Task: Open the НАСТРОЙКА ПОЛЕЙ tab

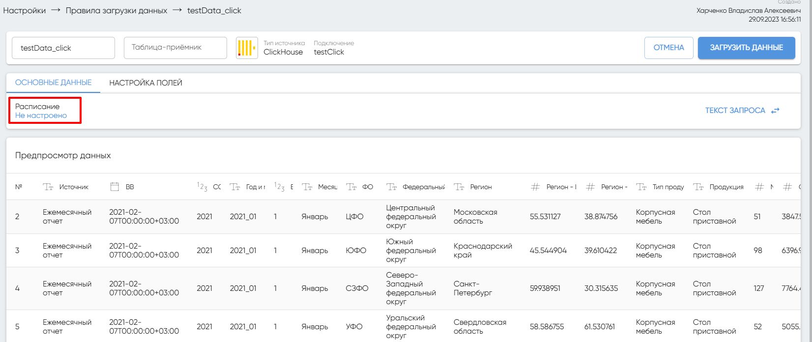Action: click(145, 83)
